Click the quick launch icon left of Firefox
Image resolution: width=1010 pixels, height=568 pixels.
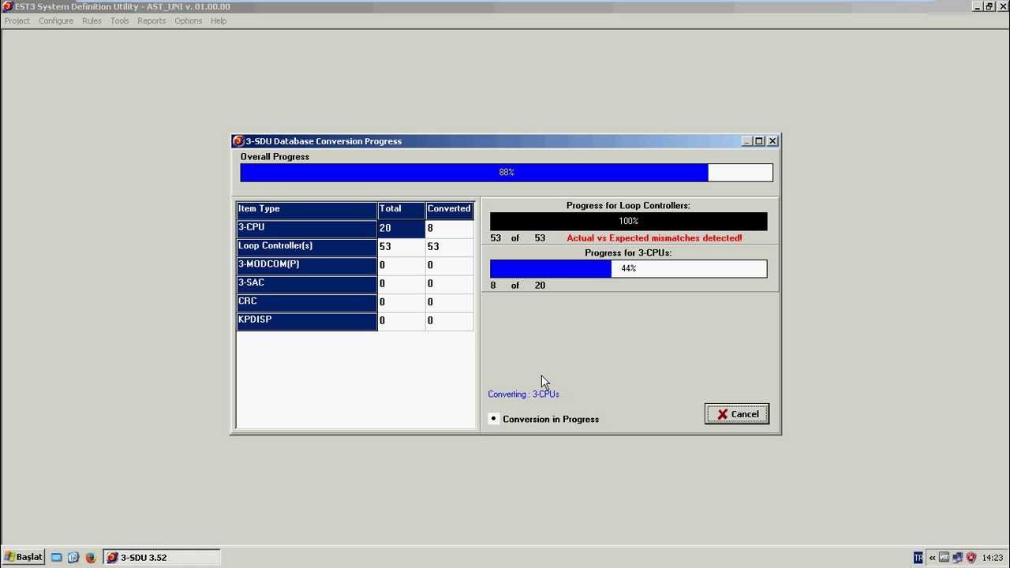[x=73, y=557]
